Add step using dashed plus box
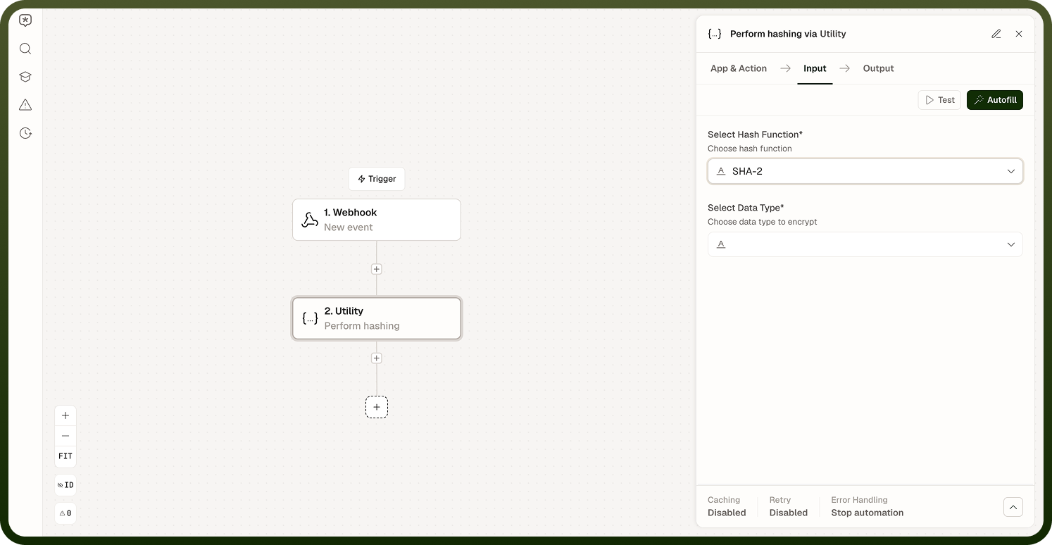 tap(377, 407)
